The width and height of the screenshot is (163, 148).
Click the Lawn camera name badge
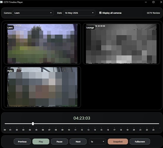[x=10, y=28]
